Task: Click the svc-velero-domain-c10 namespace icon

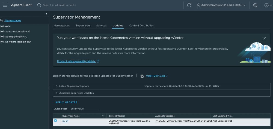Action: pyautogui.click(x=2, y=42)
